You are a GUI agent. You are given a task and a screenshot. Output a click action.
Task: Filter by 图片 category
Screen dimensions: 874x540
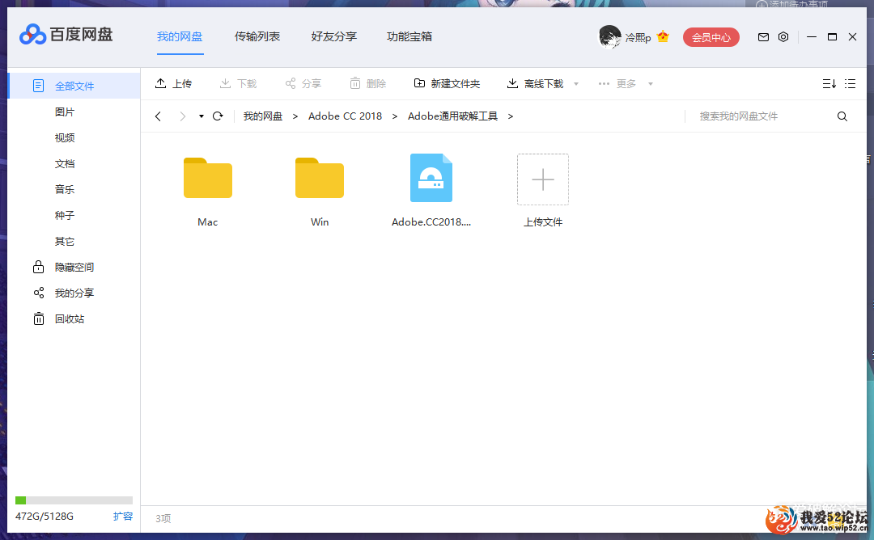65,112
